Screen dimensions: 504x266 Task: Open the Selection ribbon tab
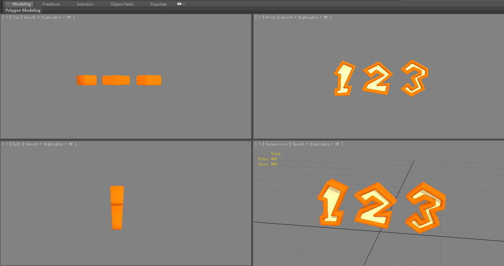click(x=85, y=4)
